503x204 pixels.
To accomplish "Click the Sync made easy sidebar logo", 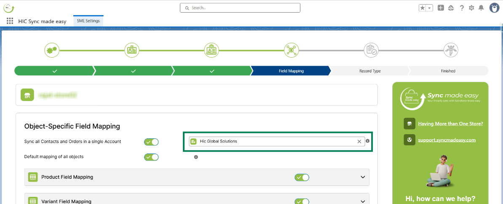I will [x=440, y=98].
